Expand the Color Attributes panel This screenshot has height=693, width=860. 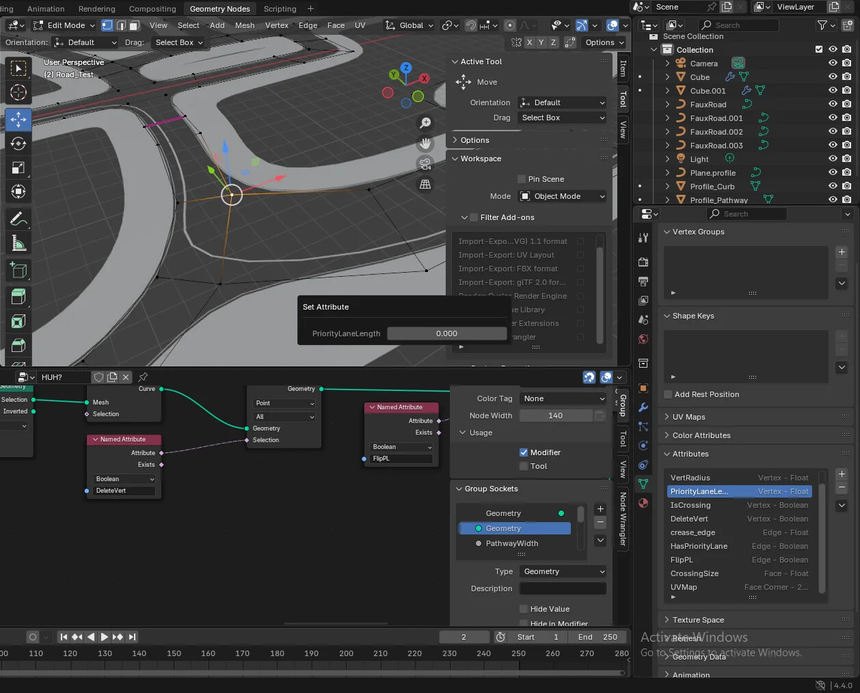click(x=701, y=435)
